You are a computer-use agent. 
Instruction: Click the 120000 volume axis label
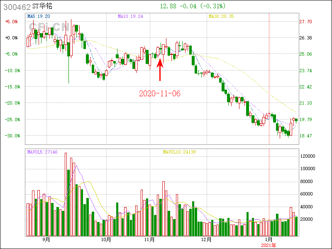pyautogui.click(x=309, y=156)
